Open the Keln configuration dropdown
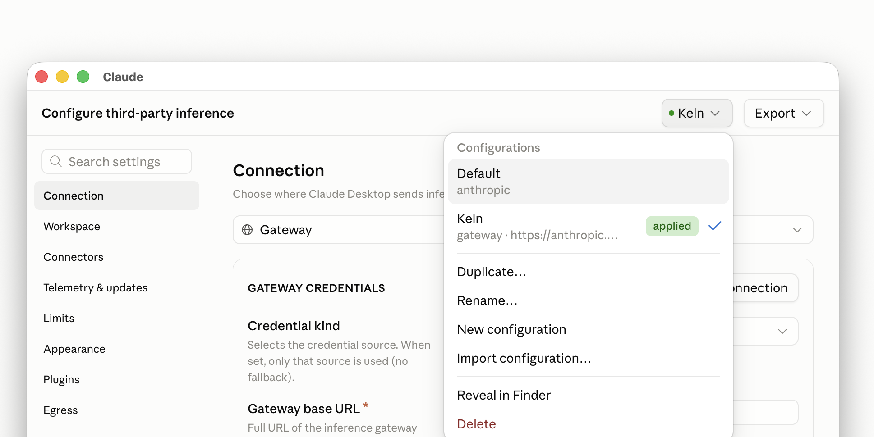Image resolution: width=874 pixels, height=437 pixels. (x=697, y=113)
